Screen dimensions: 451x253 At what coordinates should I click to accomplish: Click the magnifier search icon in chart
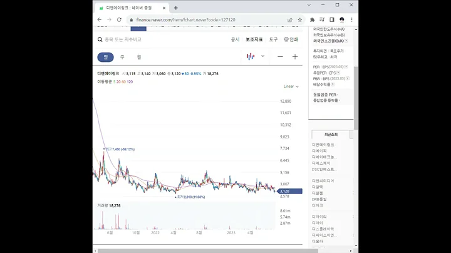point(100,39)
